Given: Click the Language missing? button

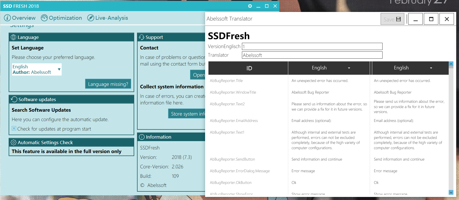Looking at the screenshot, I should pyautogui.click(x=108, y=84).
